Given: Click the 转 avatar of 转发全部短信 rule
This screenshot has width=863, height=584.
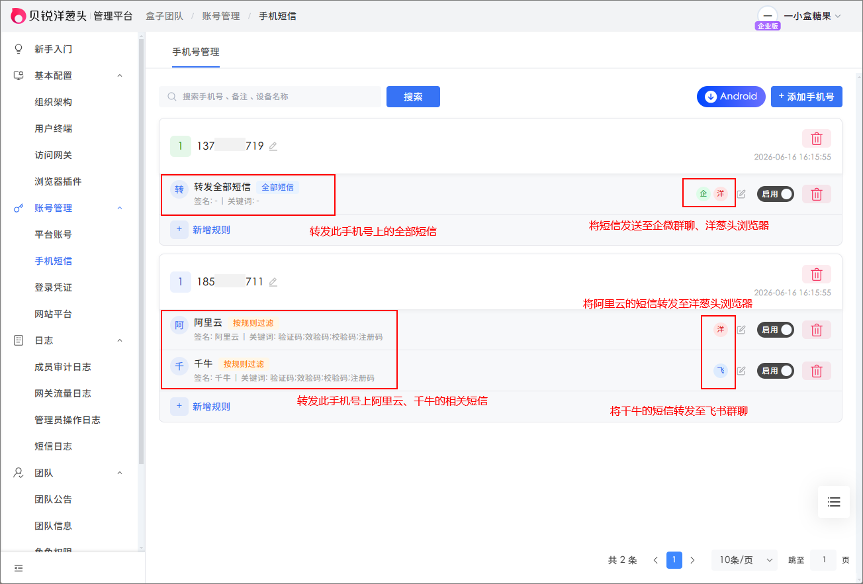Looking at the screenshot, I should click(179, 190).
